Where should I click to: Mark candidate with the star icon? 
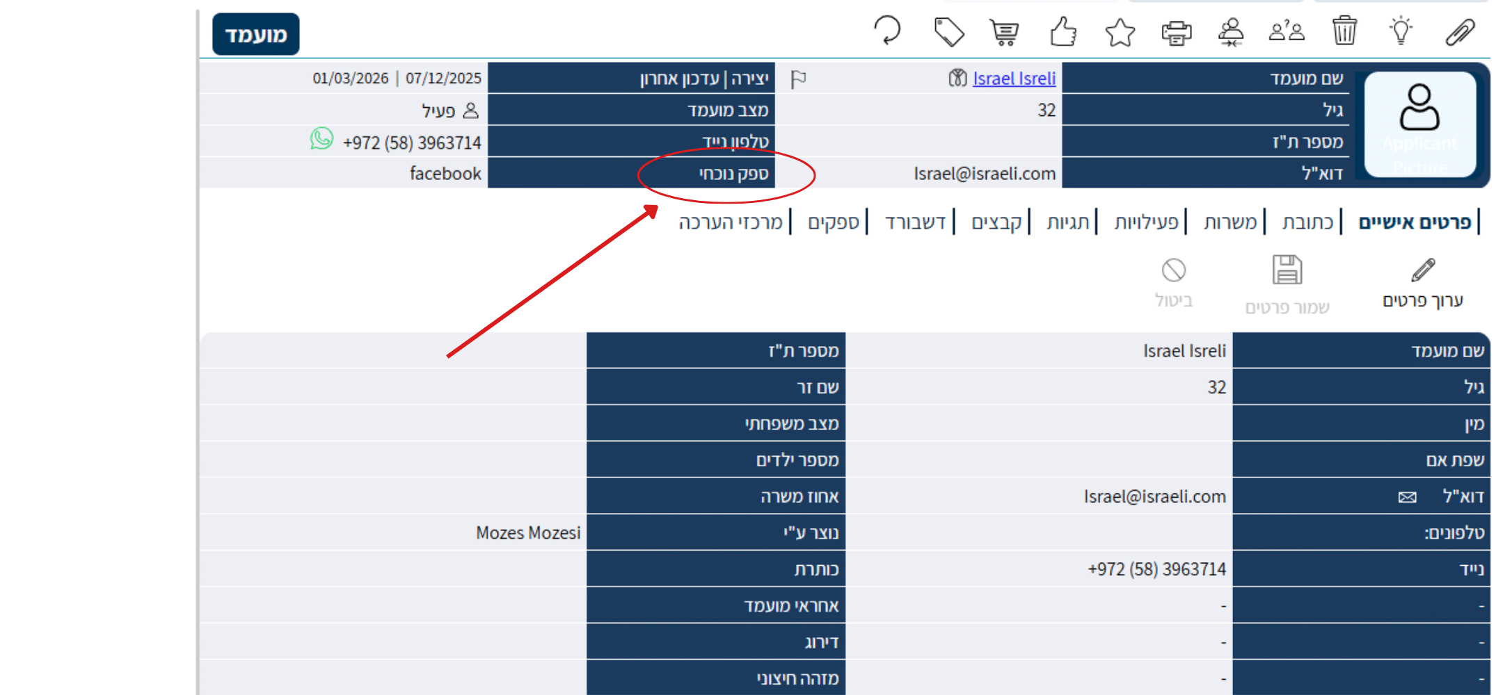click(x=1120, y=33)
